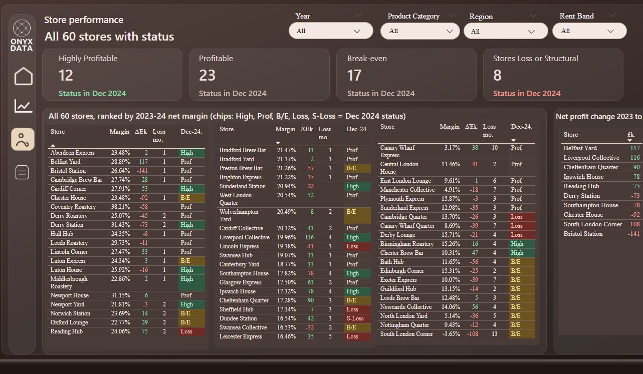Sort by Margin header above Bradford Brew Bar
This screenshot has height=374, width=643.
(285, 129)
